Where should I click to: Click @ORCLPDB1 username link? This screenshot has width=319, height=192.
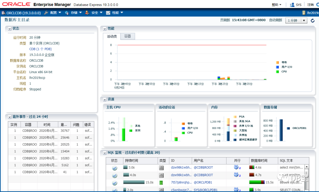point(203,182)
